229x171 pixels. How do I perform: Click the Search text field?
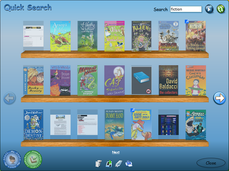(x=186, y=9)
